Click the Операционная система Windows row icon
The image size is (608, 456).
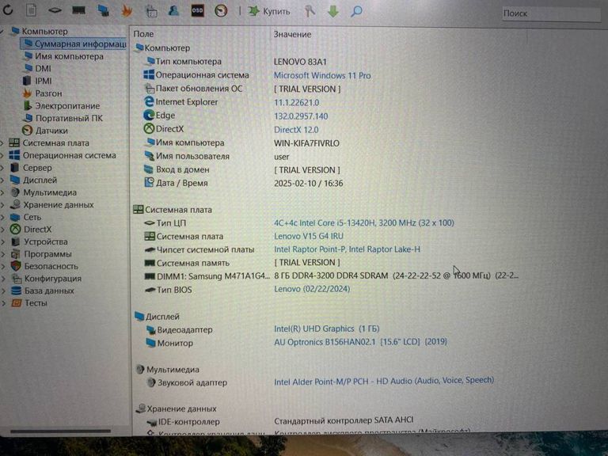[x=149, y=75]
